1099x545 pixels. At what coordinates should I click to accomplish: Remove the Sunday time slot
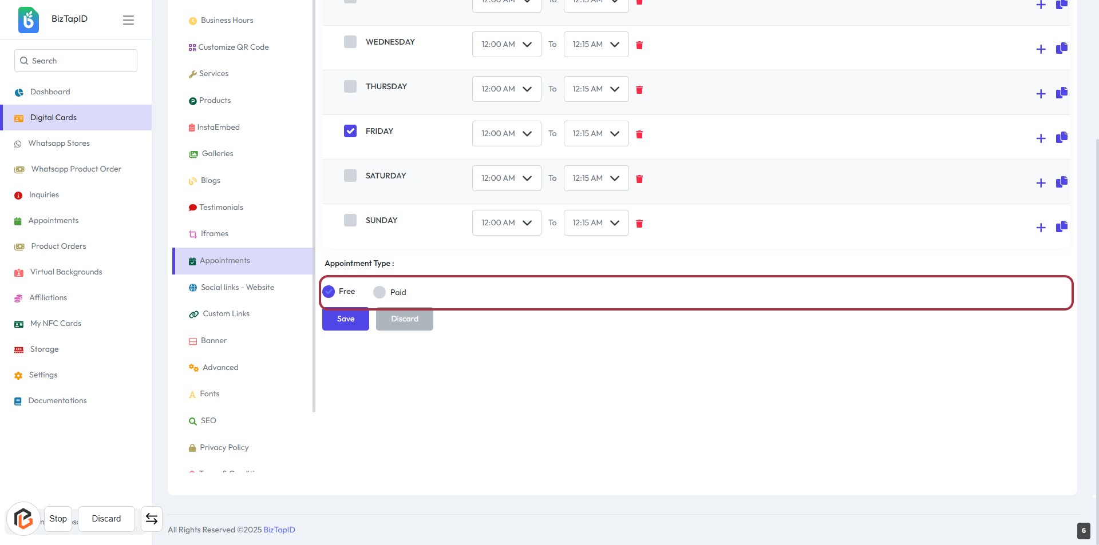639,224
